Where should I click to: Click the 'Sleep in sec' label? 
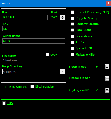(x=78, y=67)
